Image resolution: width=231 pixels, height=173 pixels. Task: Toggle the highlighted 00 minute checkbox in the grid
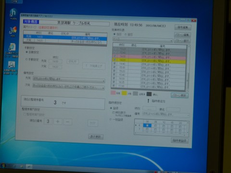[147, 125]
